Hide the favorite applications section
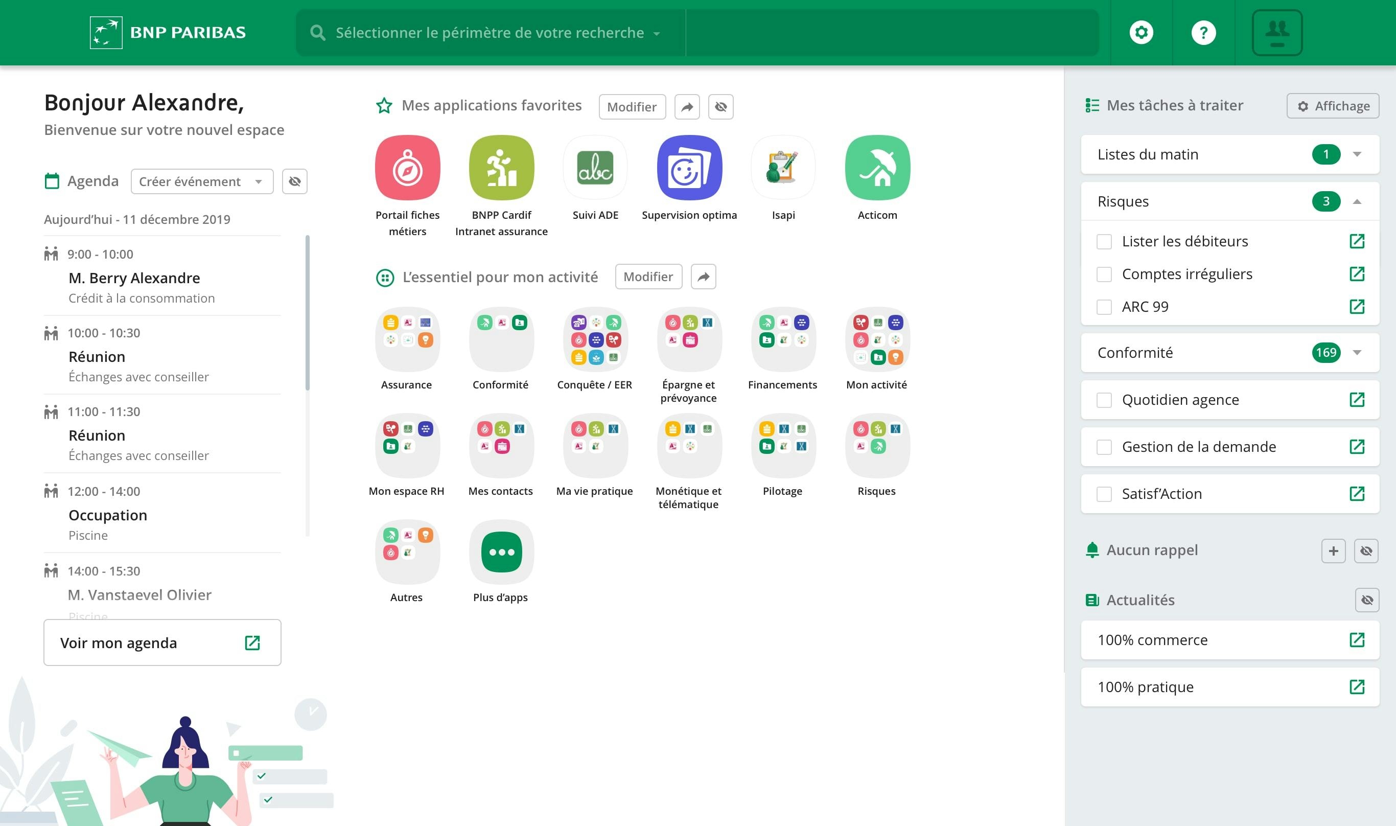Screen dimensions: 1396x826 click(720, 107)
